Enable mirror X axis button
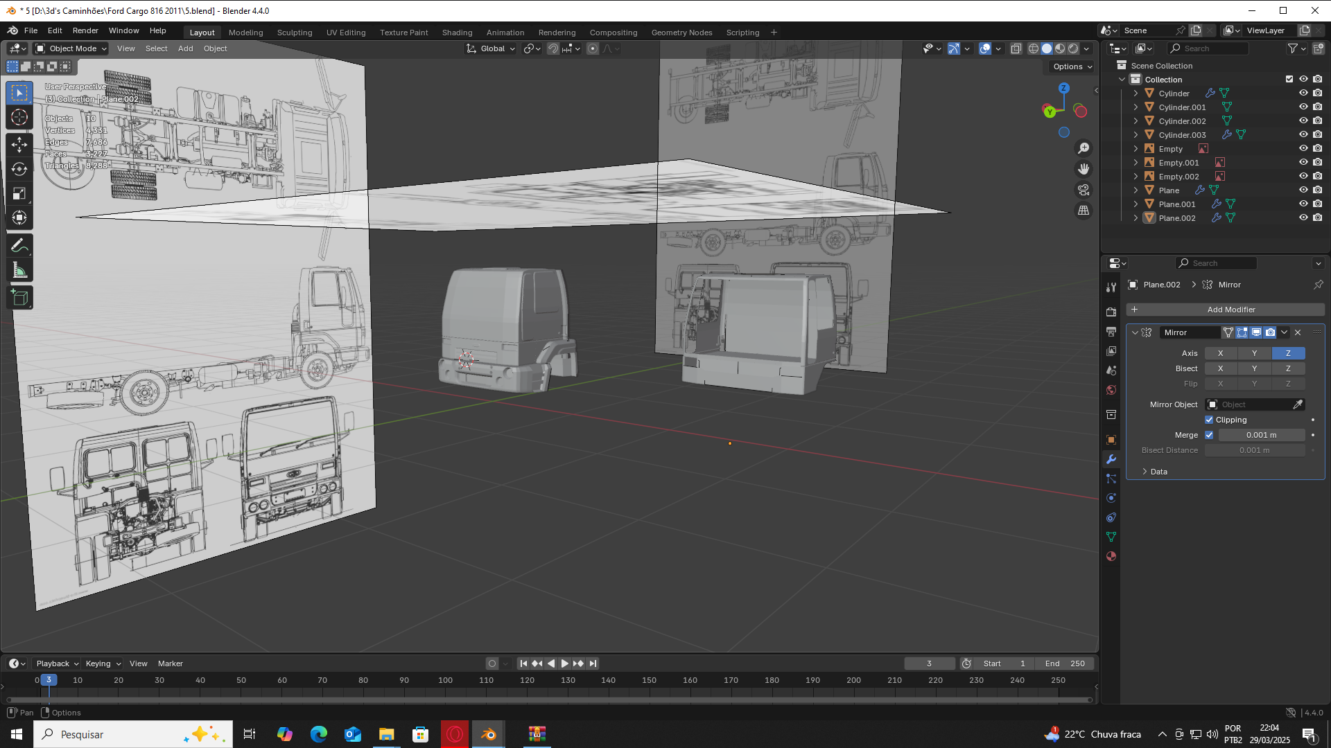The height and width of the screenshot is (748, 1331). pos(1220,353)
